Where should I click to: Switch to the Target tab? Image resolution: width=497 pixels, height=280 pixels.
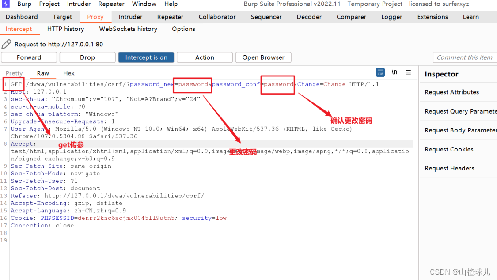(62, 17)
